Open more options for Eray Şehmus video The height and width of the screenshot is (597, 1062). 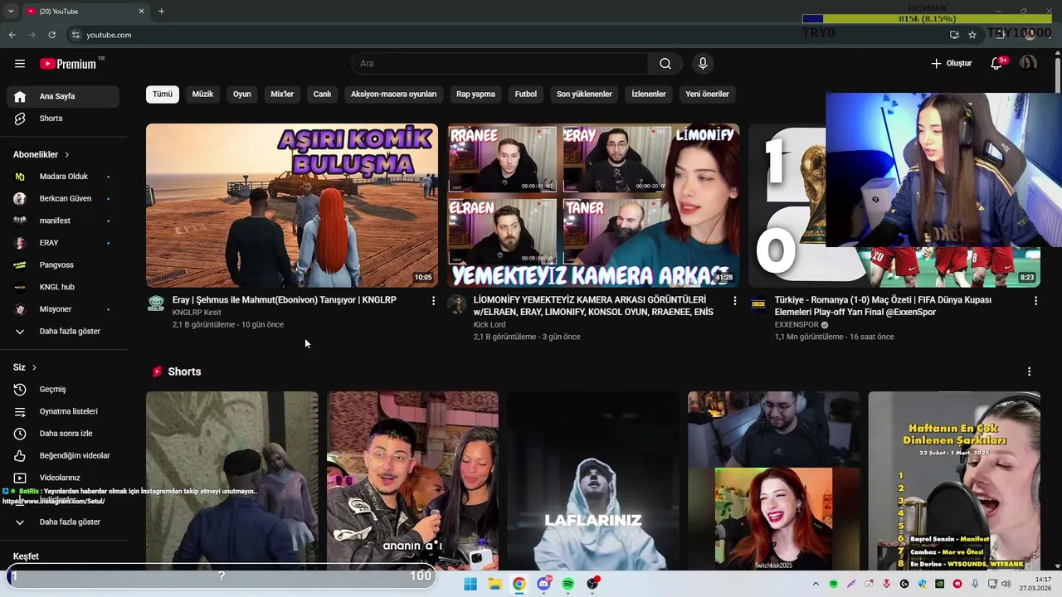(x=433, y=301)
